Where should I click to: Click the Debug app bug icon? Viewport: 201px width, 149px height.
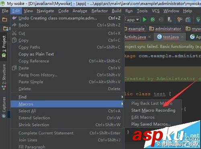coord(153,20)
